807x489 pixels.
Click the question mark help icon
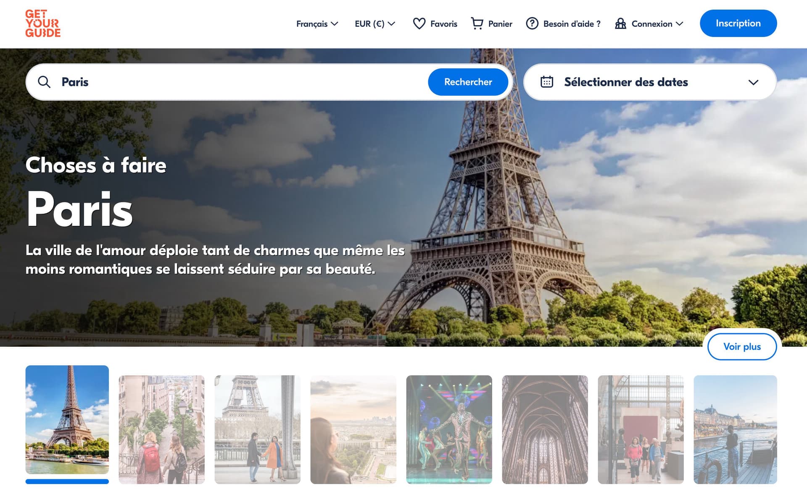(532, 24)
